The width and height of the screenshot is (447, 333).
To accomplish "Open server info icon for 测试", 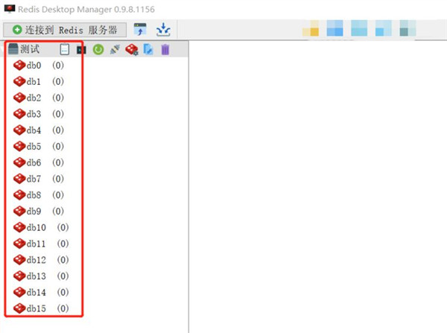I will [64, 49].
